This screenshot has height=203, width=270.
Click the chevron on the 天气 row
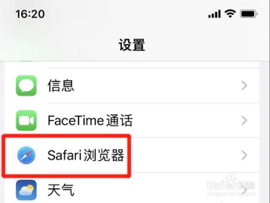[x=245, y=190]
